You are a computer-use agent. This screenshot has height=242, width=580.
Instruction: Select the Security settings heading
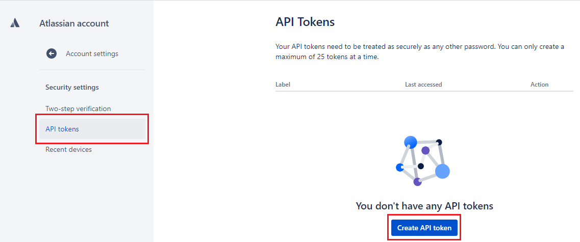pyautogui.click(x=72, y=88)
